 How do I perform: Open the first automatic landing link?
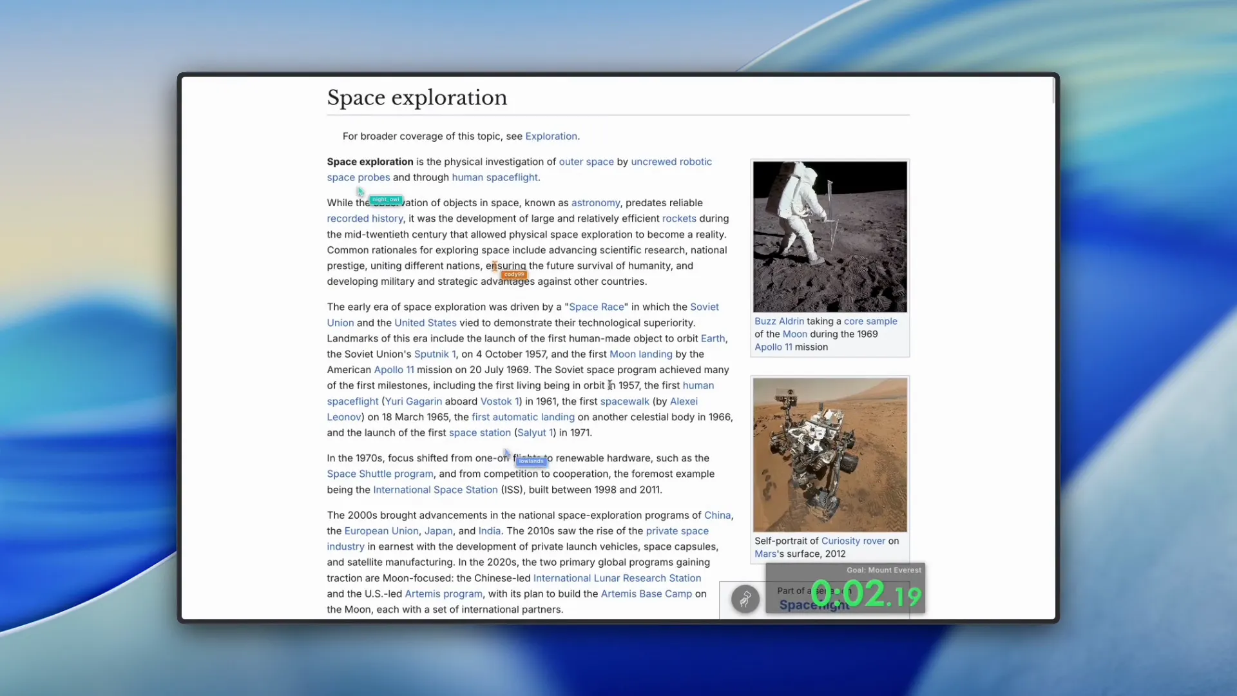pos(523,417)
